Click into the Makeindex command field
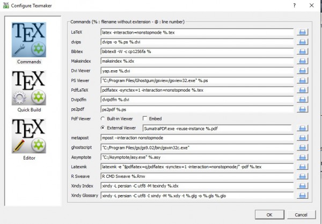The width and height of the screenshot is (322, 224). tap(196, 61)
